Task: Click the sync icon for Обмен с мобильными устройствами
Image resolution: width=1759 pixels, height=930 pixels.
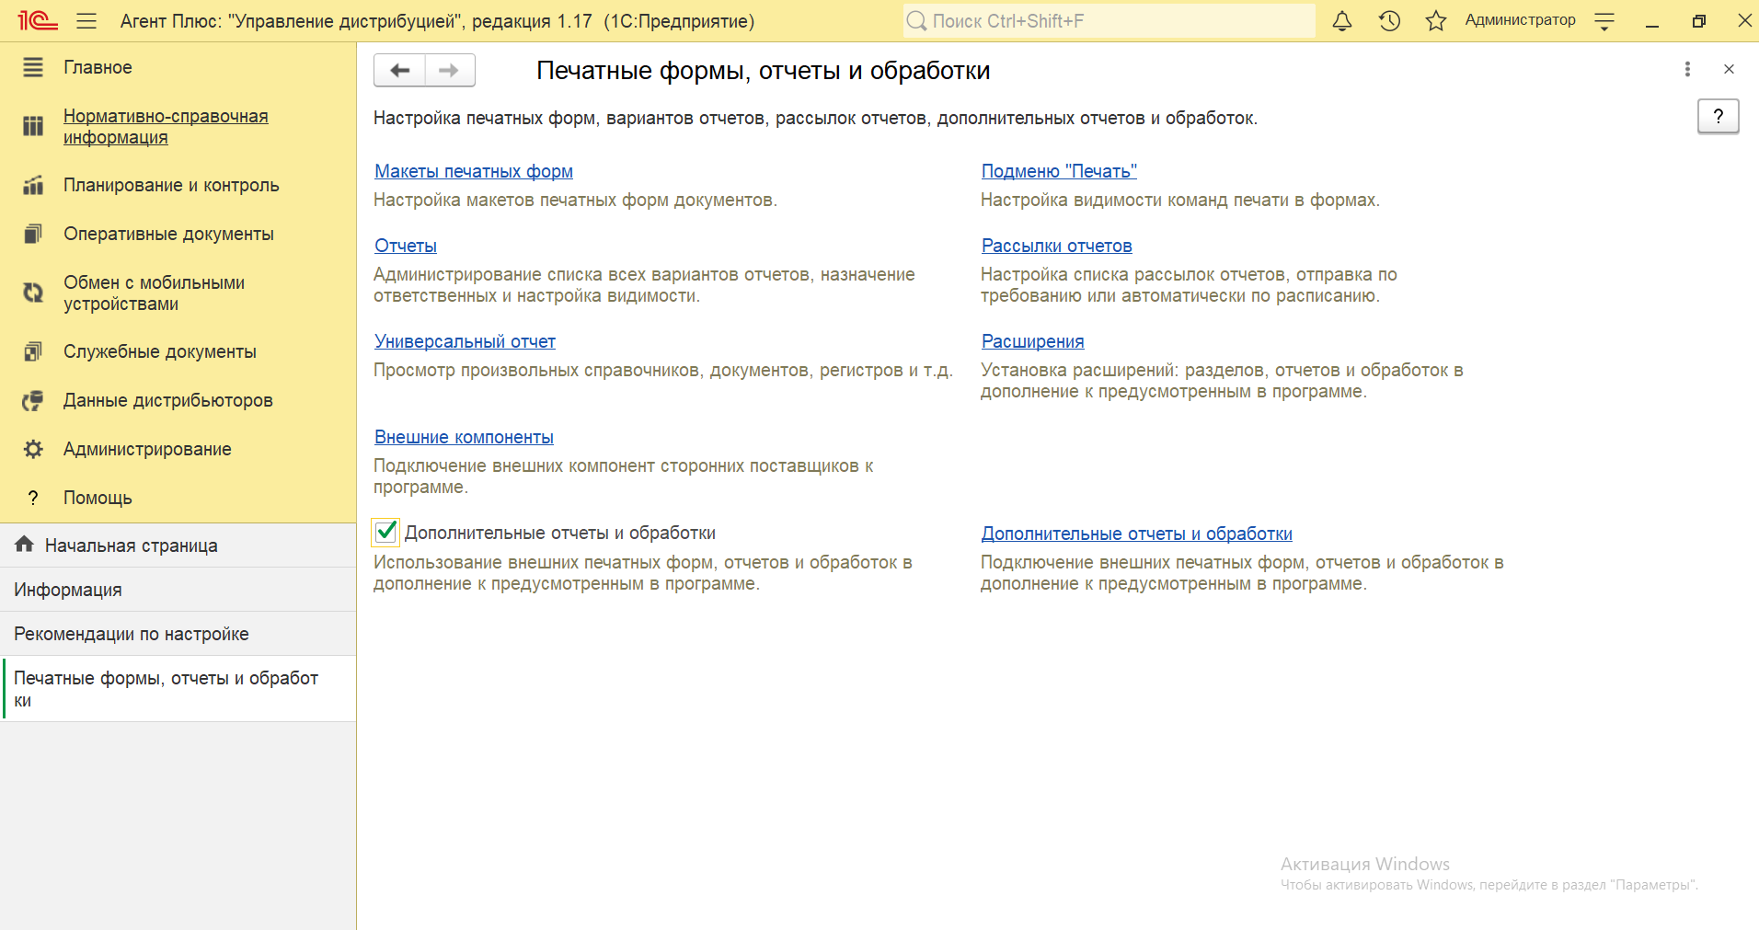Action: tap(33, 293)
